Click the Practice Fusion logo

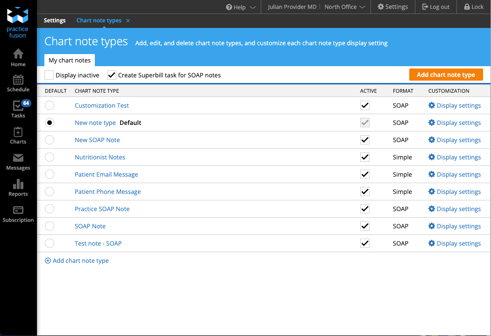(18, 21)
